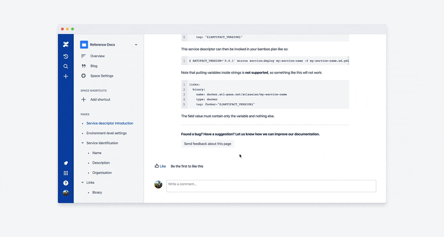Screen dimensions: 444x237
Task: Open Blog in space sidebar
Action: [x=94, y=66]
